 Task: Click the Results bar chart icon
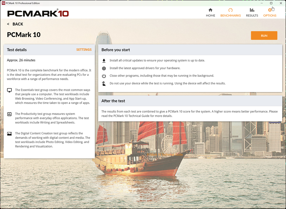[252, 10]
